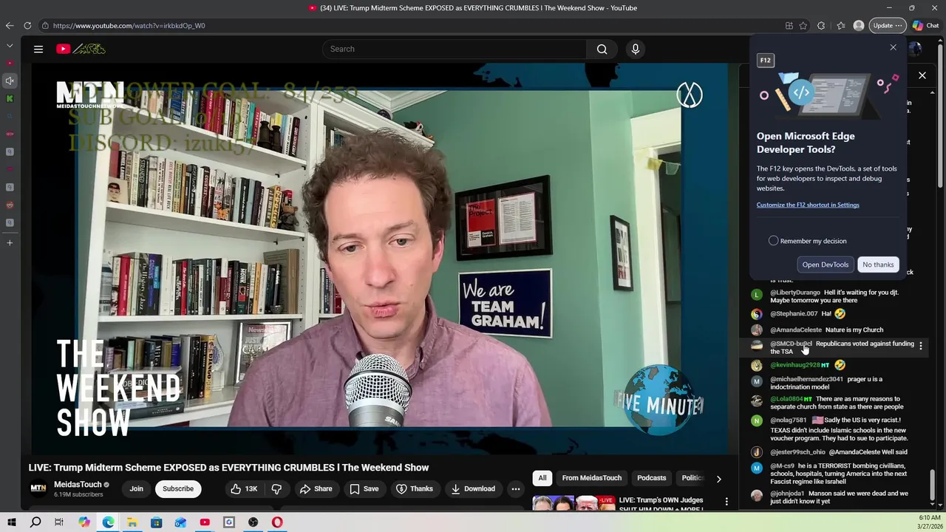Open the recommended Trump's OWN Judges video thumbnail
This screenshot has width=946, height=532.
click(x=574, y=502)
